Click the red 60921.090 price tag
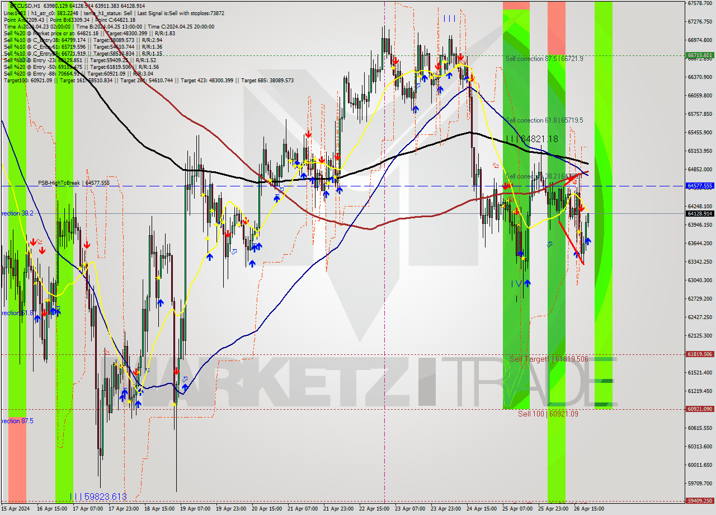The height and width of the screenshot is (515, 716). [700, 409]
